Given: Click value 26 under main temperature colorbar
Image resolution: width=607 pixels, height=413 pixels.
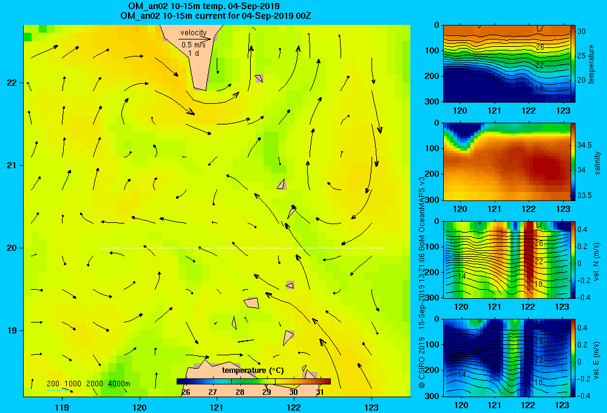Looking at the screenshot, I should tap(186, 392).
